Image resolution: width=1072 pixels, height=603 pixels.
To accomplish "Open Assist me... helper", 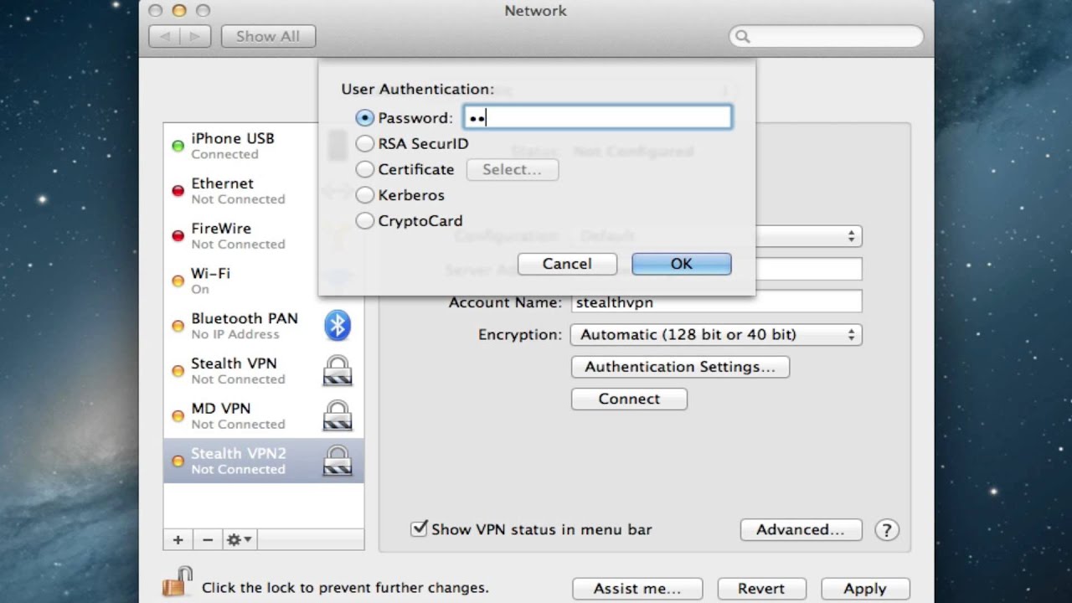I will [x=637, y=589].
